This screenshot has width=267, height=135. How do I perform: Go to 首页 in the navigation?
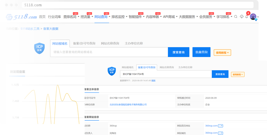(x=42, y=17)
